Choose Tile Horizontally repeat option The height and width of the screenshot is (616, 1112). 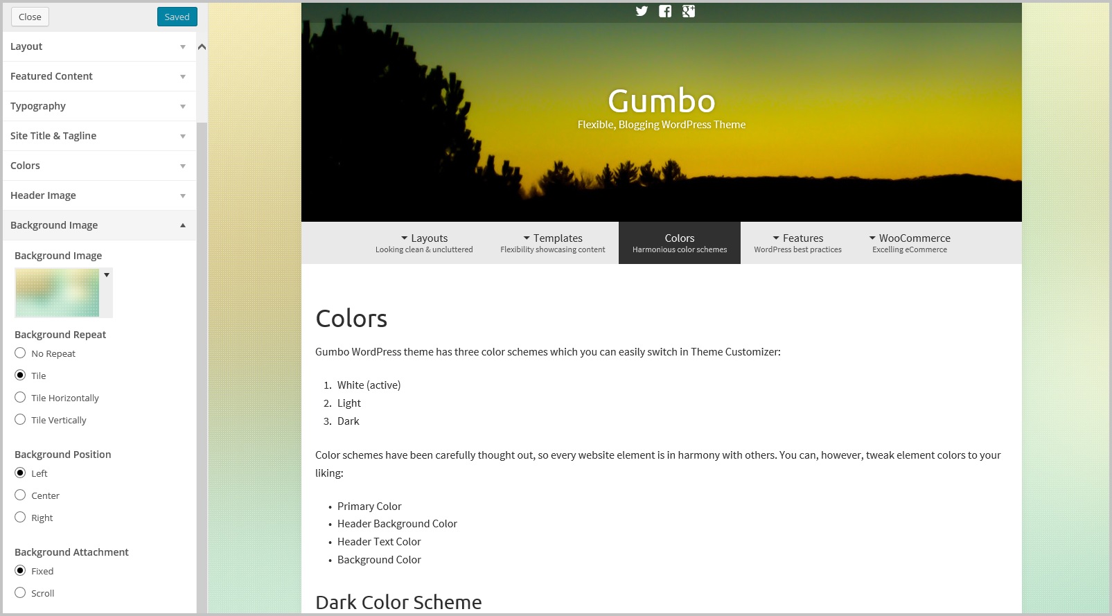click(x=20, y=398)
